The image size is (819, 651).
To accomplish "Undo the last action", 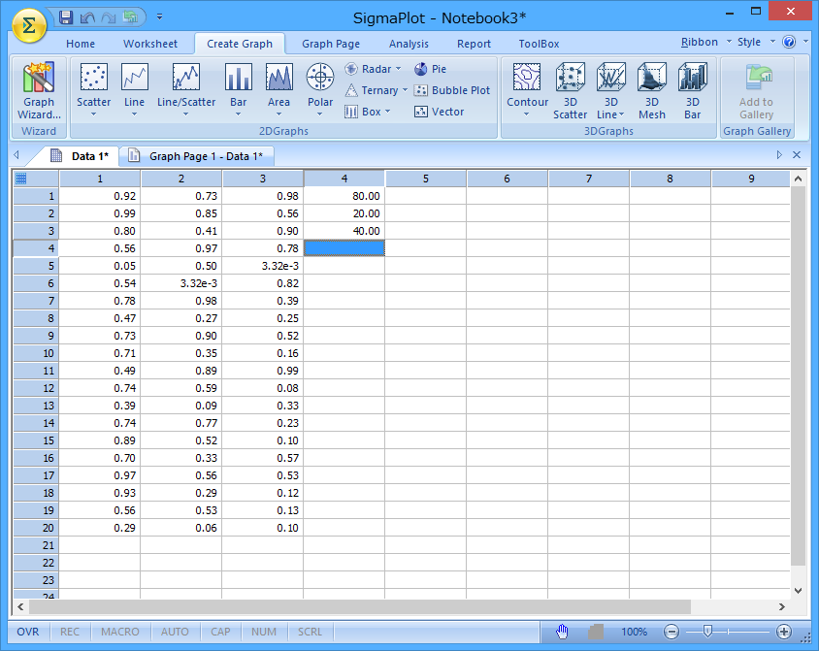I will pyautogui.click(x=87, y=17).
